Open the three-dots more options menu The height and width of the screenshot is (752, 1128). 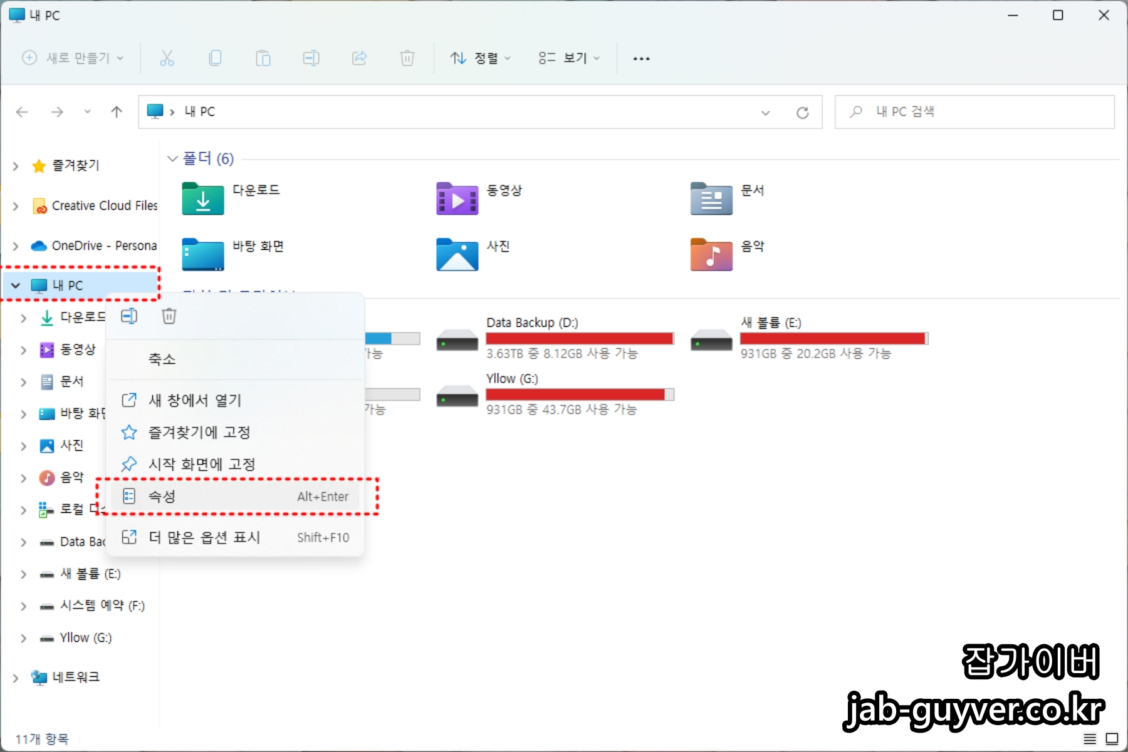(641, 58)
